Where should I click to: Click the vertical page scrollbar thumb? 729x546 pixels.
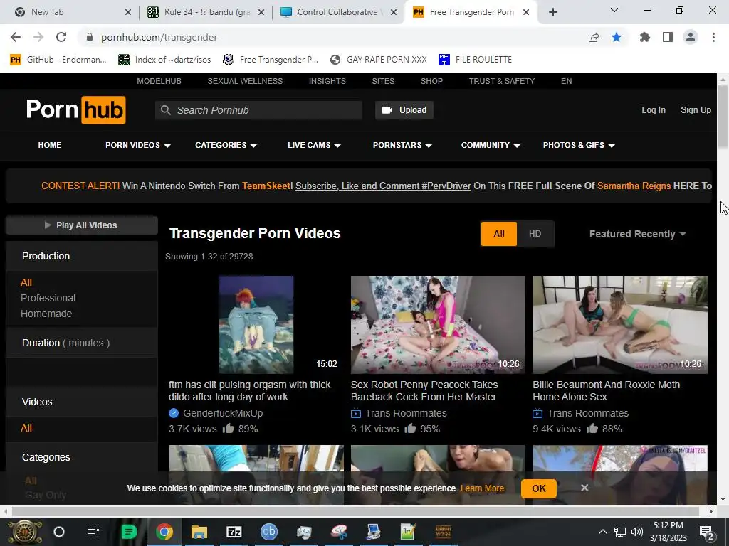[723, 117]
